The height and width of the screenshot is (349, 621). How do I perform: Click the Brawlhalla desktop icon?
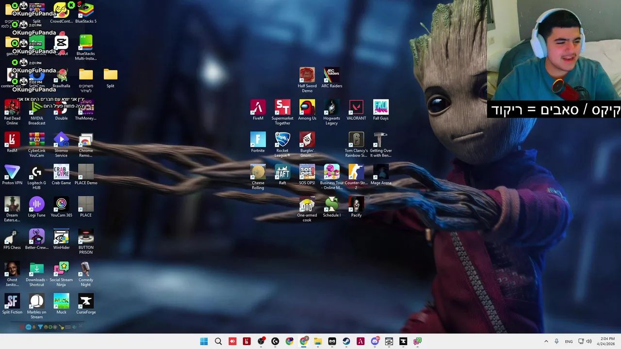click(61, 78)
